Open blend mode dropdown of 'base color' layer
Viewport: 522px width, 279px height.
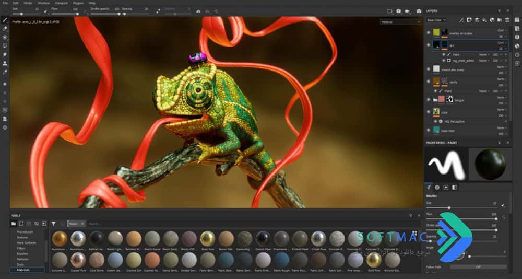point(502,127)
